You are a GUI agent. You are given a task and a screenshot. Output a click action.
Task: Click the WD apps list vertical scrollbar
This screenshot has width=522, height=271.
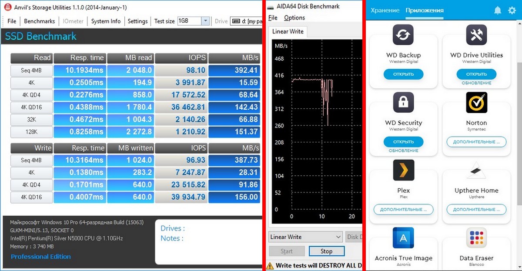[519, 134]
